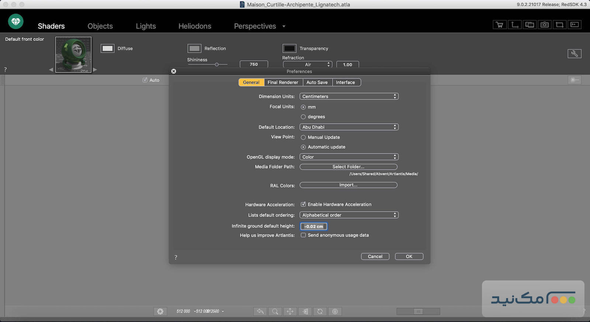Image resolution: width=590 pixels, height=322 pixels.
Task: Click the axes coordinate icon in the toolbar
Action: 515,25
